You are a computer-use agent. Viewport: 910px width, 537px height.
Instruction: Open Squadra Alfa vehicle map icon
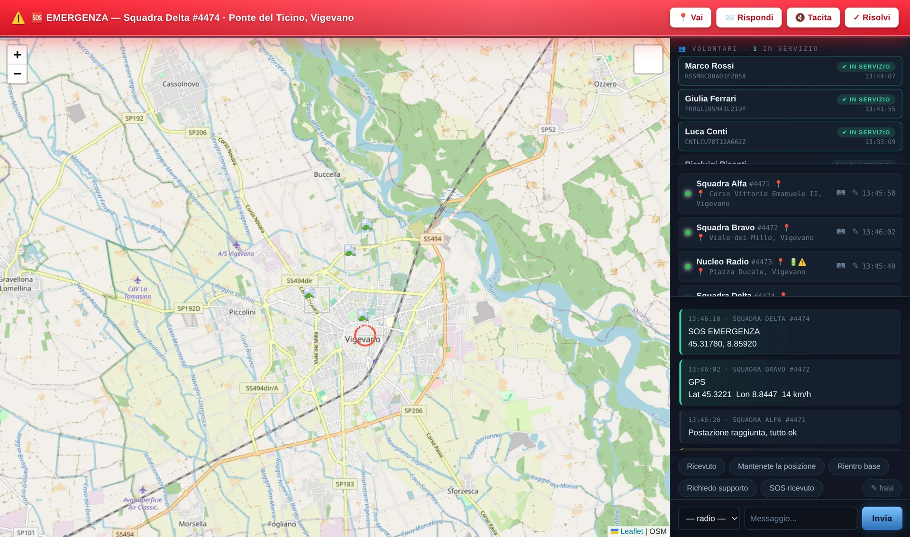841,193
